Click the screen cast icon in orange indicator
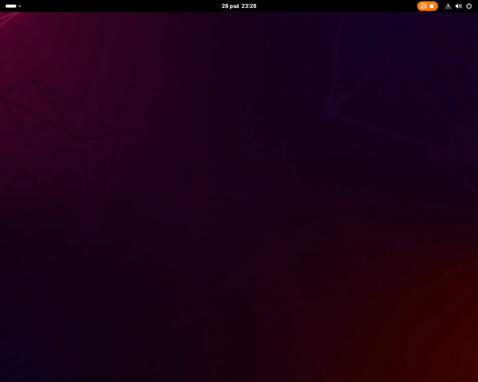Screen dimensions: 478x382 coord(423,6)
